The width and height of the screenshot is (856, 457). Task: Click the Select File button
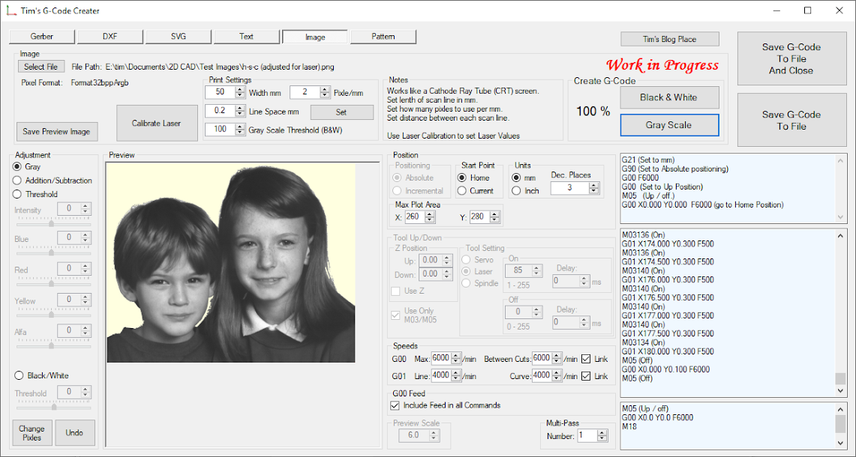point(41,67)
